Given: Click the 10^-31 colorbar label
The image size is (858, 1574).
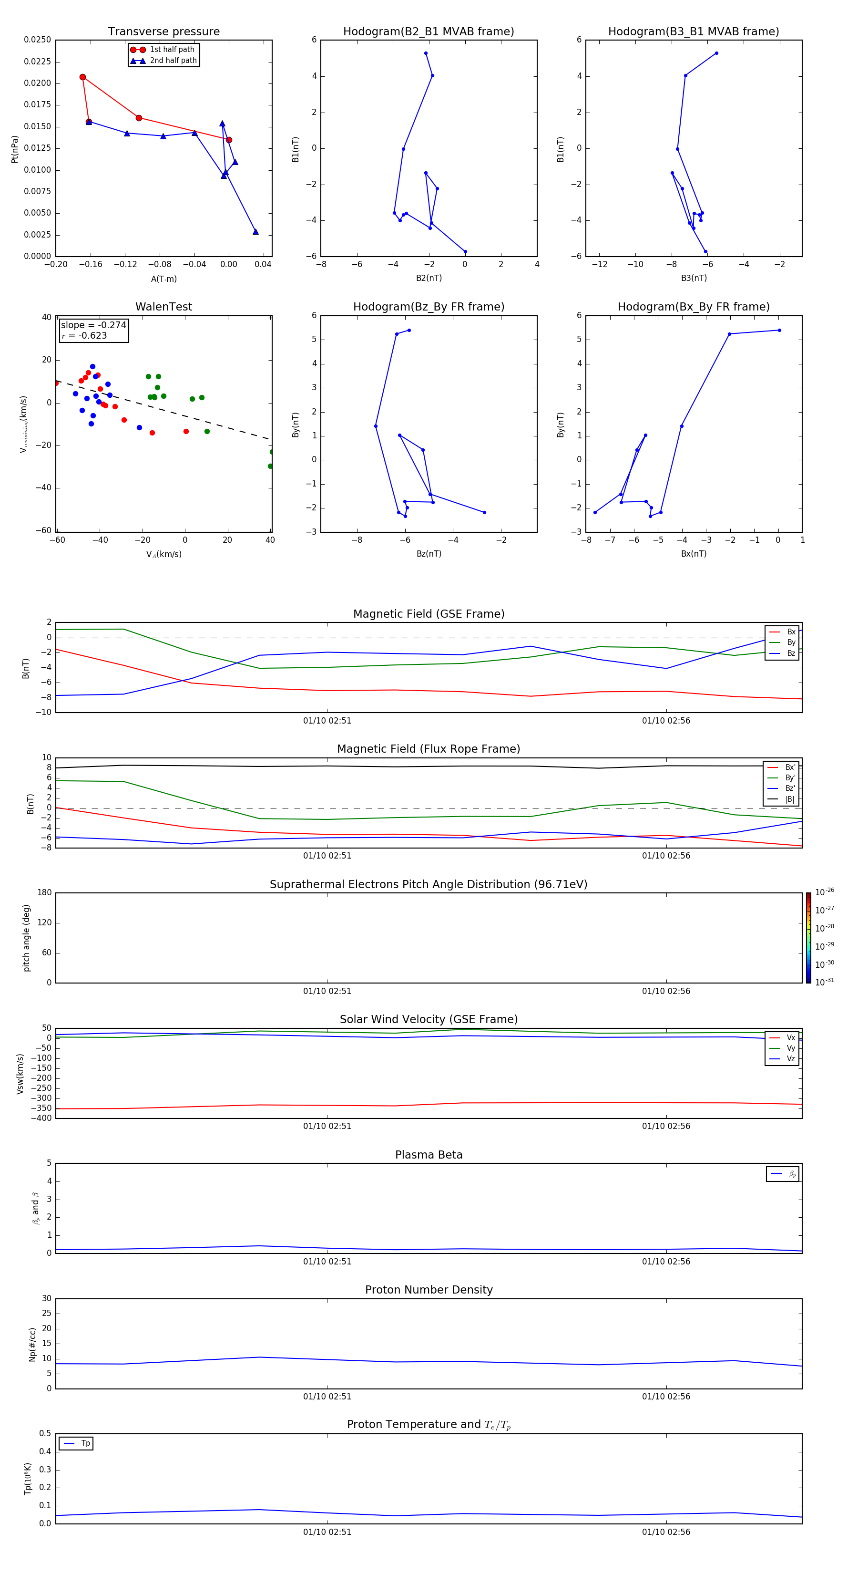Looking at the screenshot, I should click(x=825, y=982).
